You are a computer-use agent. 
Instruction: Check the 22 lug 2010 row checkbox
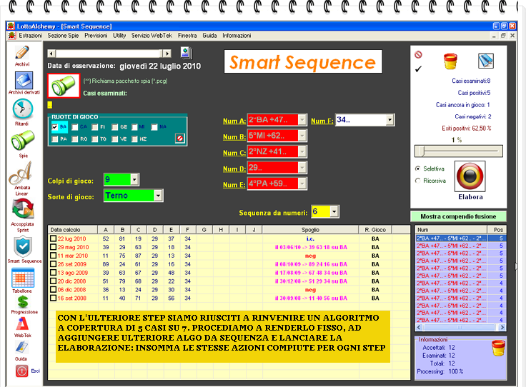53,238
